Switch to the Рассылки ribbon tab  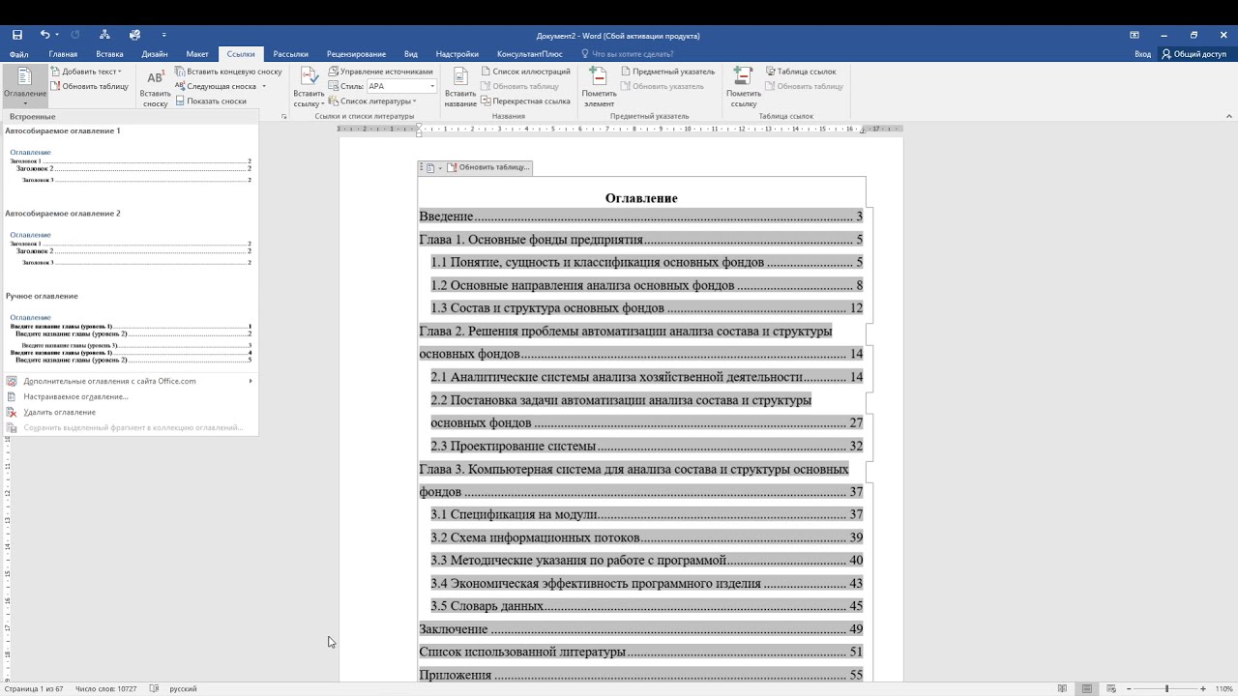(290, 54)
